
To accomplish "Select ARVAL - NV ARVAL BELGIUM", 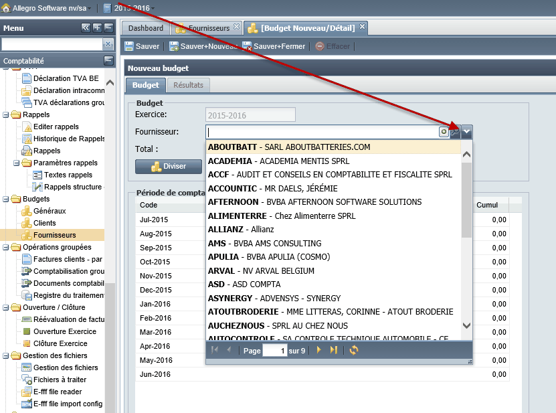I will click(333, 270).
